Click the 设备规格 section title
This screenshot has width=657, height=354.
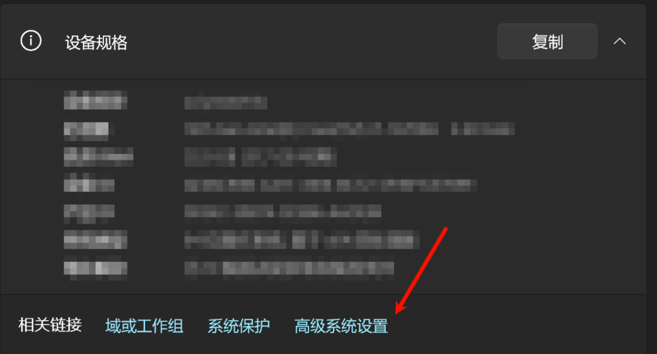point(96,42)
